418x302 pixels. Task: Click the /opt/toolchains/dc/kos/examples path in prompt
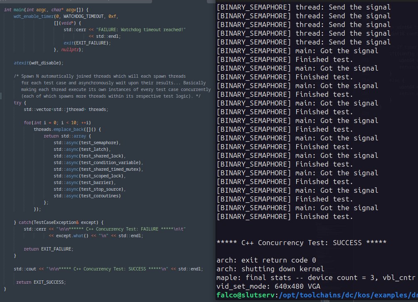[x=348, y=295]
